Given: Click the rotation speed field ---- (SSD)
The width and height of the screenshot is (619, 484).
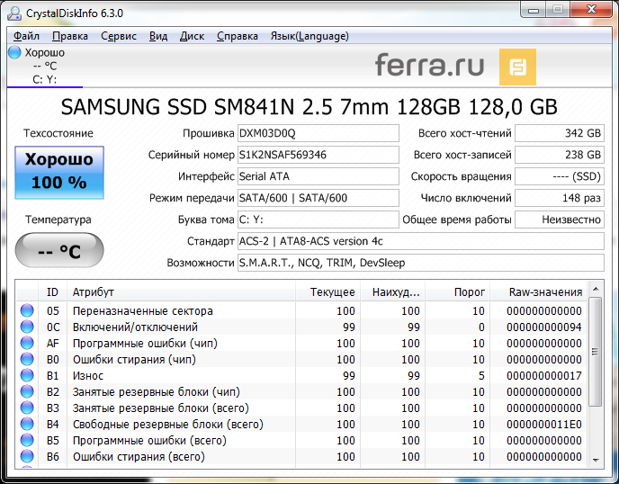Looking at the screenshot, I should (x=560, y=176).
